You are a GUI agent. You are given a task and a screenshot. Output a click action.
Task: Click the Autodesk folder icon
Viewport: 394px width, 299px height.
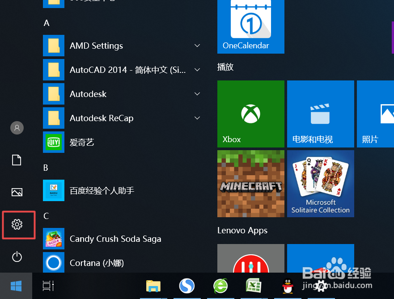(x=54, y=94)
